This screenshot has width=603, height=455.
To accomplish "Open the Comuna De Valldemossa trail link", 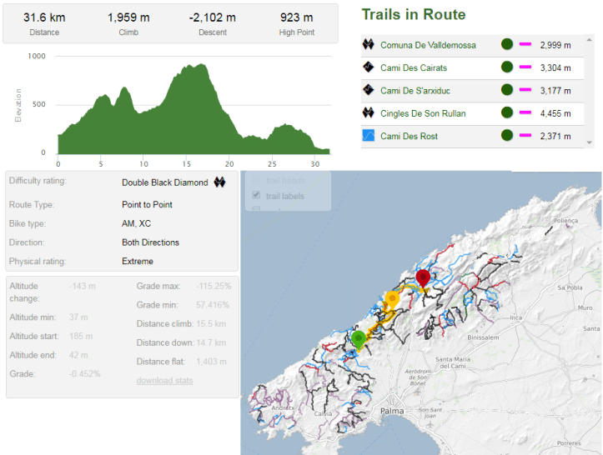I will pos(428,45).
